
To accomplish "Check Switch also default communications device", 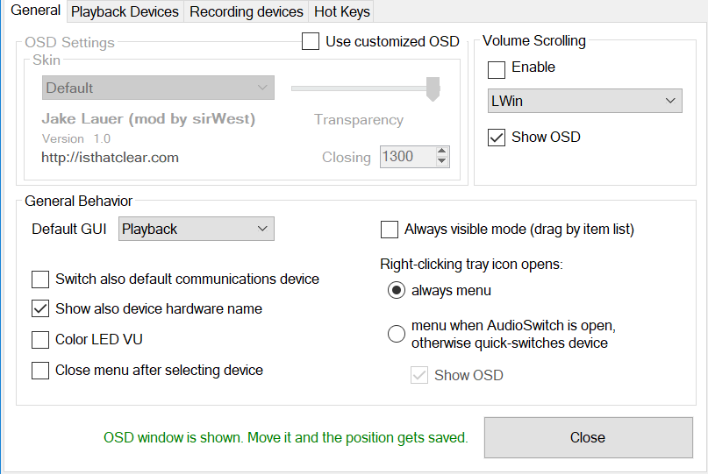I will pos(40,279).
